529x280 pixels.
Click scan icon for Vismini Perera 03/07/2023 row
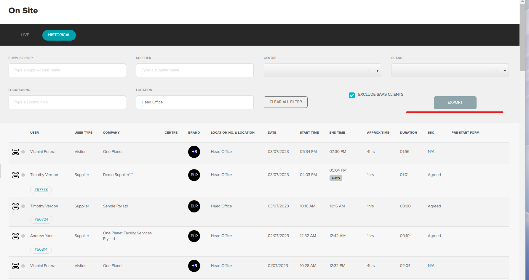[x=15, y=152]
